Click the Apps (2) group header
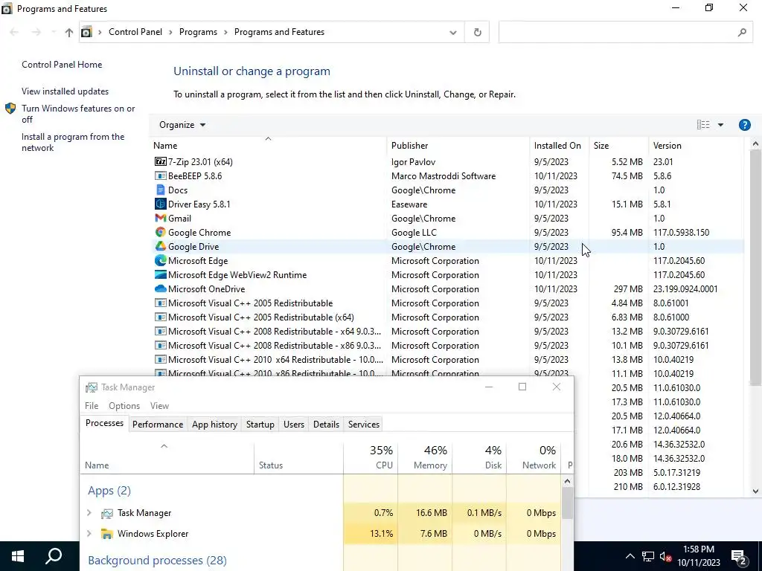 [x=109, y=491]
